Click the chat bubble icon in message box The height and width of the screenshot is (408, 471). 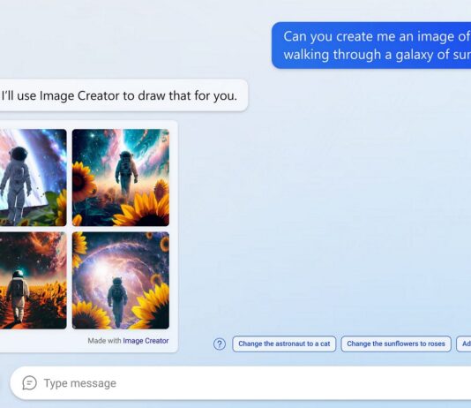[x=29, y=383]
